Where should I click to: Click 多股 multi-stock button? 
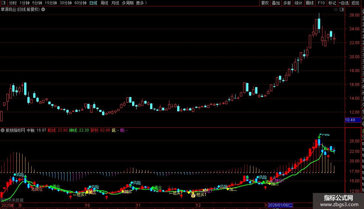click(287, 3)
